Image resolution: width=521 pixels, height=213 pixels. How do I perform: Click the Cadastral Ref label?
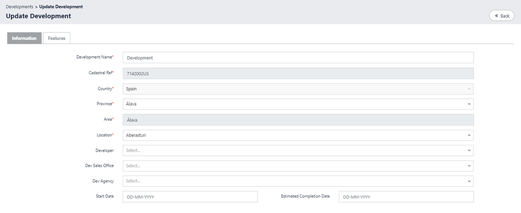pos(101,73)
